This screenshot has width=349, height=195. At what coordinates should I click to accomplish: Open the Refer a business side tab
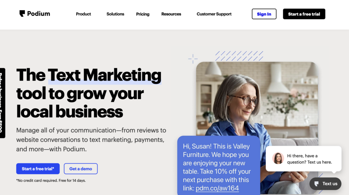[2, 103]
